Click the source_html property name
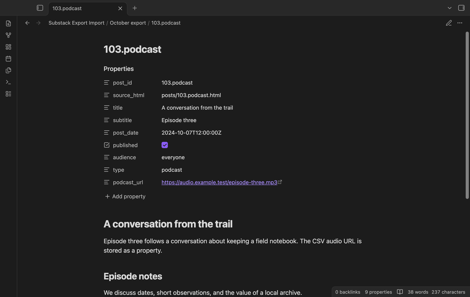The width and height of the screenshot is (470, 297). (128, 95)
